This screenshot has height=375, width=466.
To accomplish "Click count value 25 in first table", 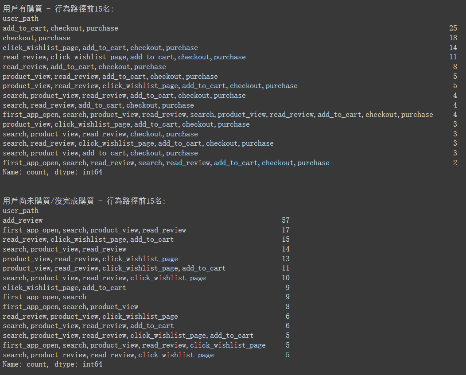I will [x=453, y=28].
